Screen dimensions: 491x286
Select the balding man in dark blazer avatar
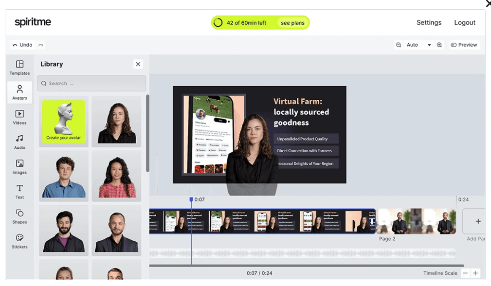point(116,230)
